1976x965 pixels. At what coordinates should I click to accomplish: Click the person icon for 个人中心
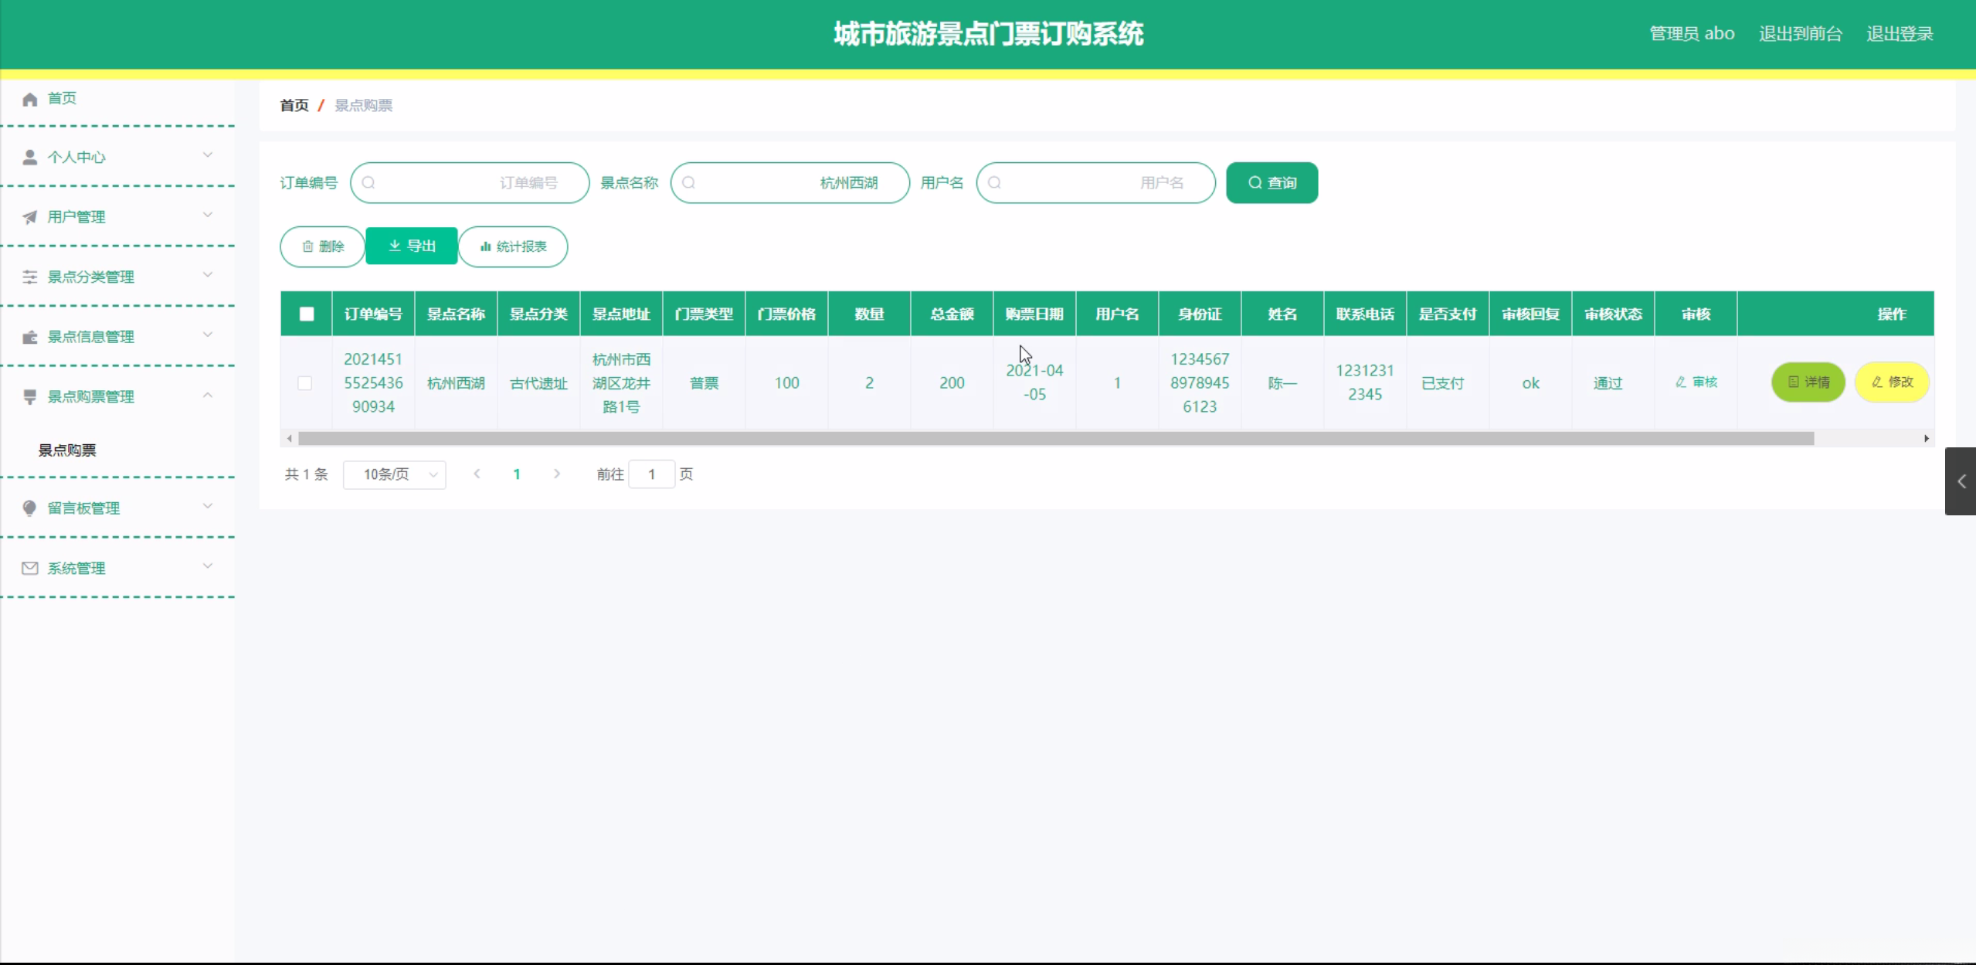click(30, 158)
